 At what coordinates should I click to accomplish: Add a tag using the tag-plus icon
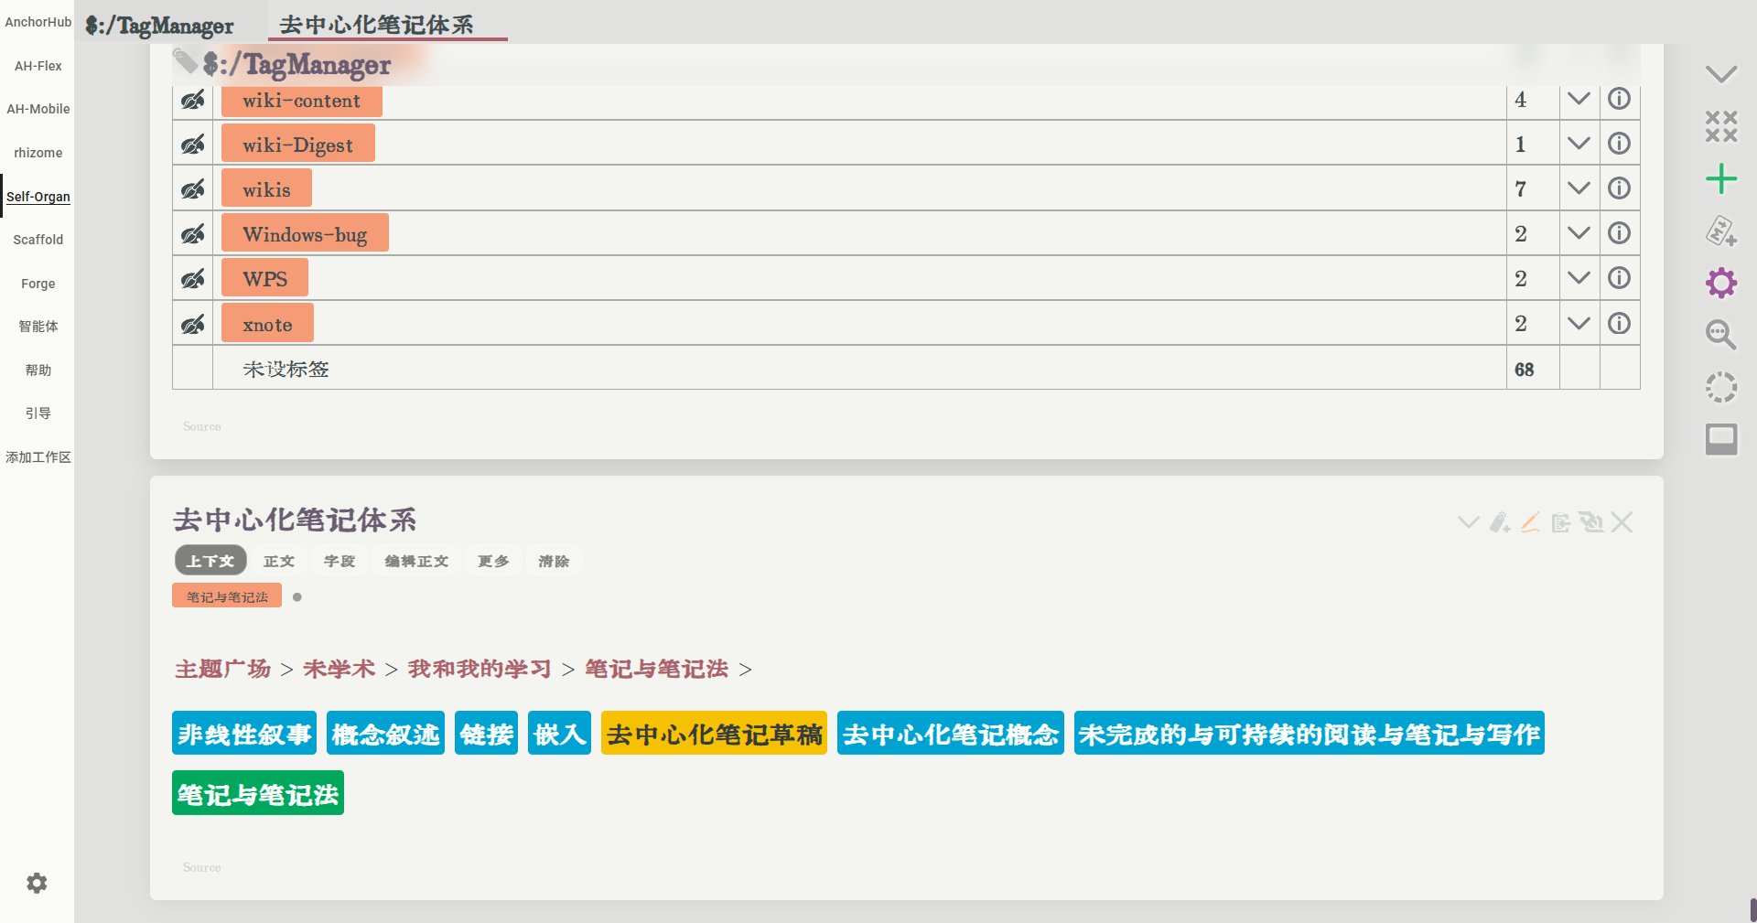[x=1498, y=521]
